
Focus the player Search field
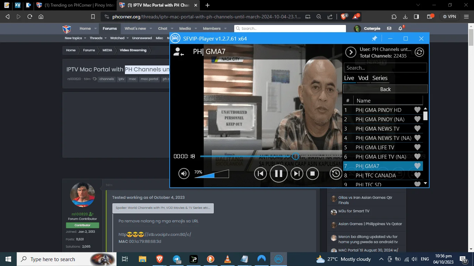click(x=385, y=68)
